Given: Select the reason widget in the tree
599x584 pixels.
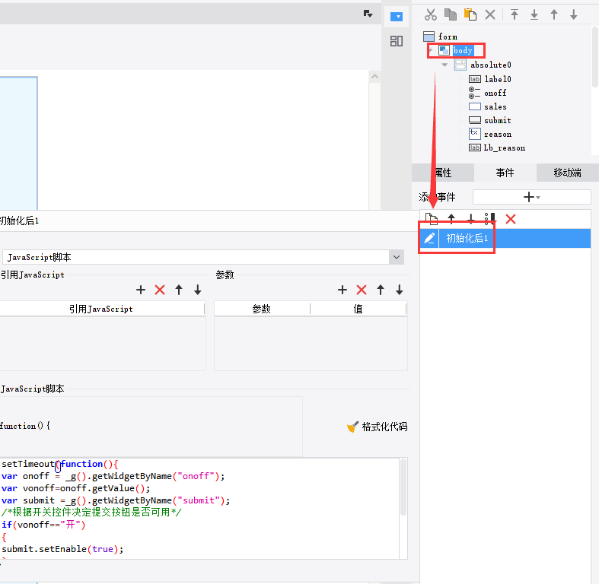Looking at the screenshot, I should (x=498, y=135).
